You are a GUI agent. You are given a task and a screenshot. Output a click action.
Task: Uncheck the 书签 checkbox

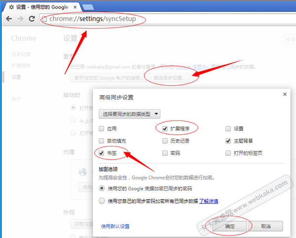(102, 153)
